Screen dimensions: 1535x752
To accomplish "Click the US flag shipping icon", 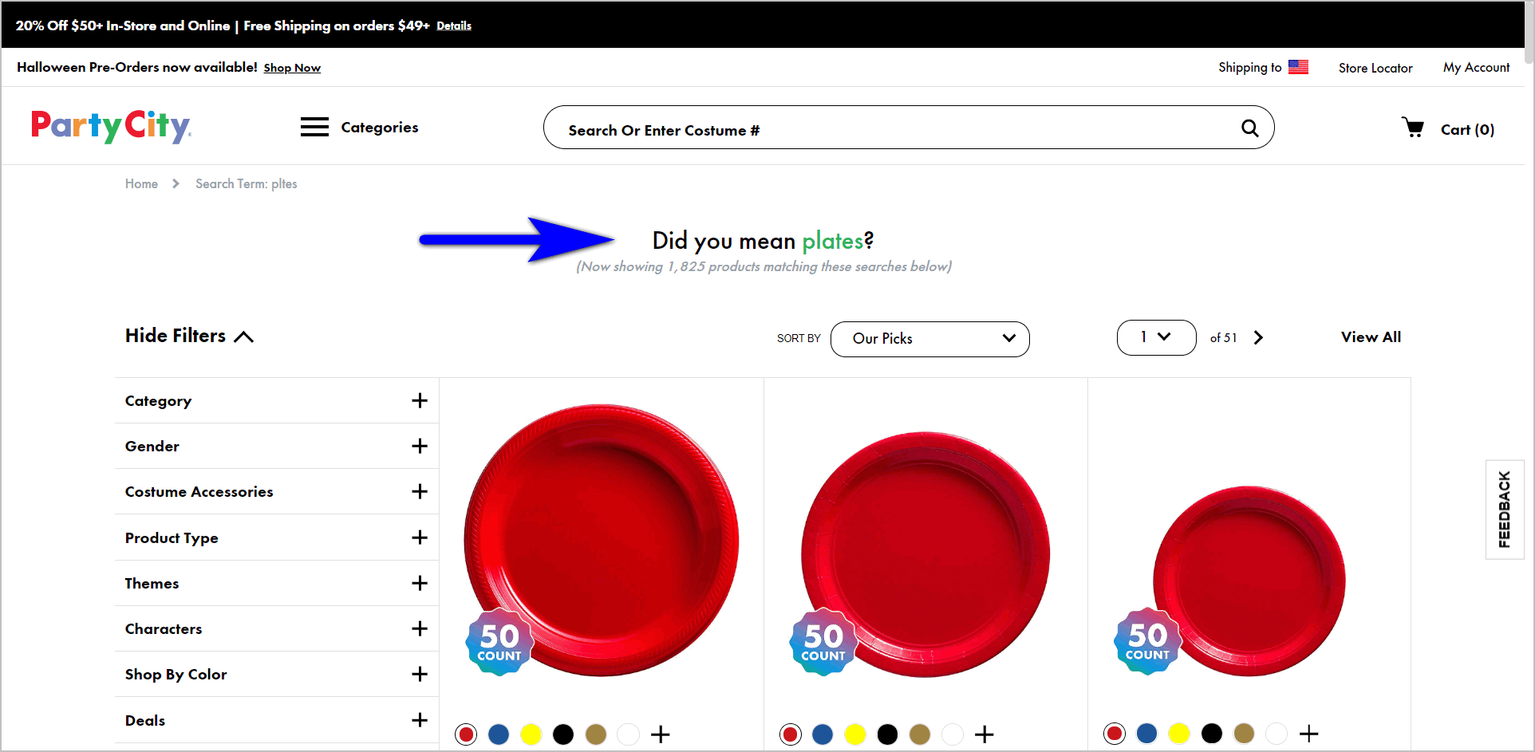I will point(1298,67).
